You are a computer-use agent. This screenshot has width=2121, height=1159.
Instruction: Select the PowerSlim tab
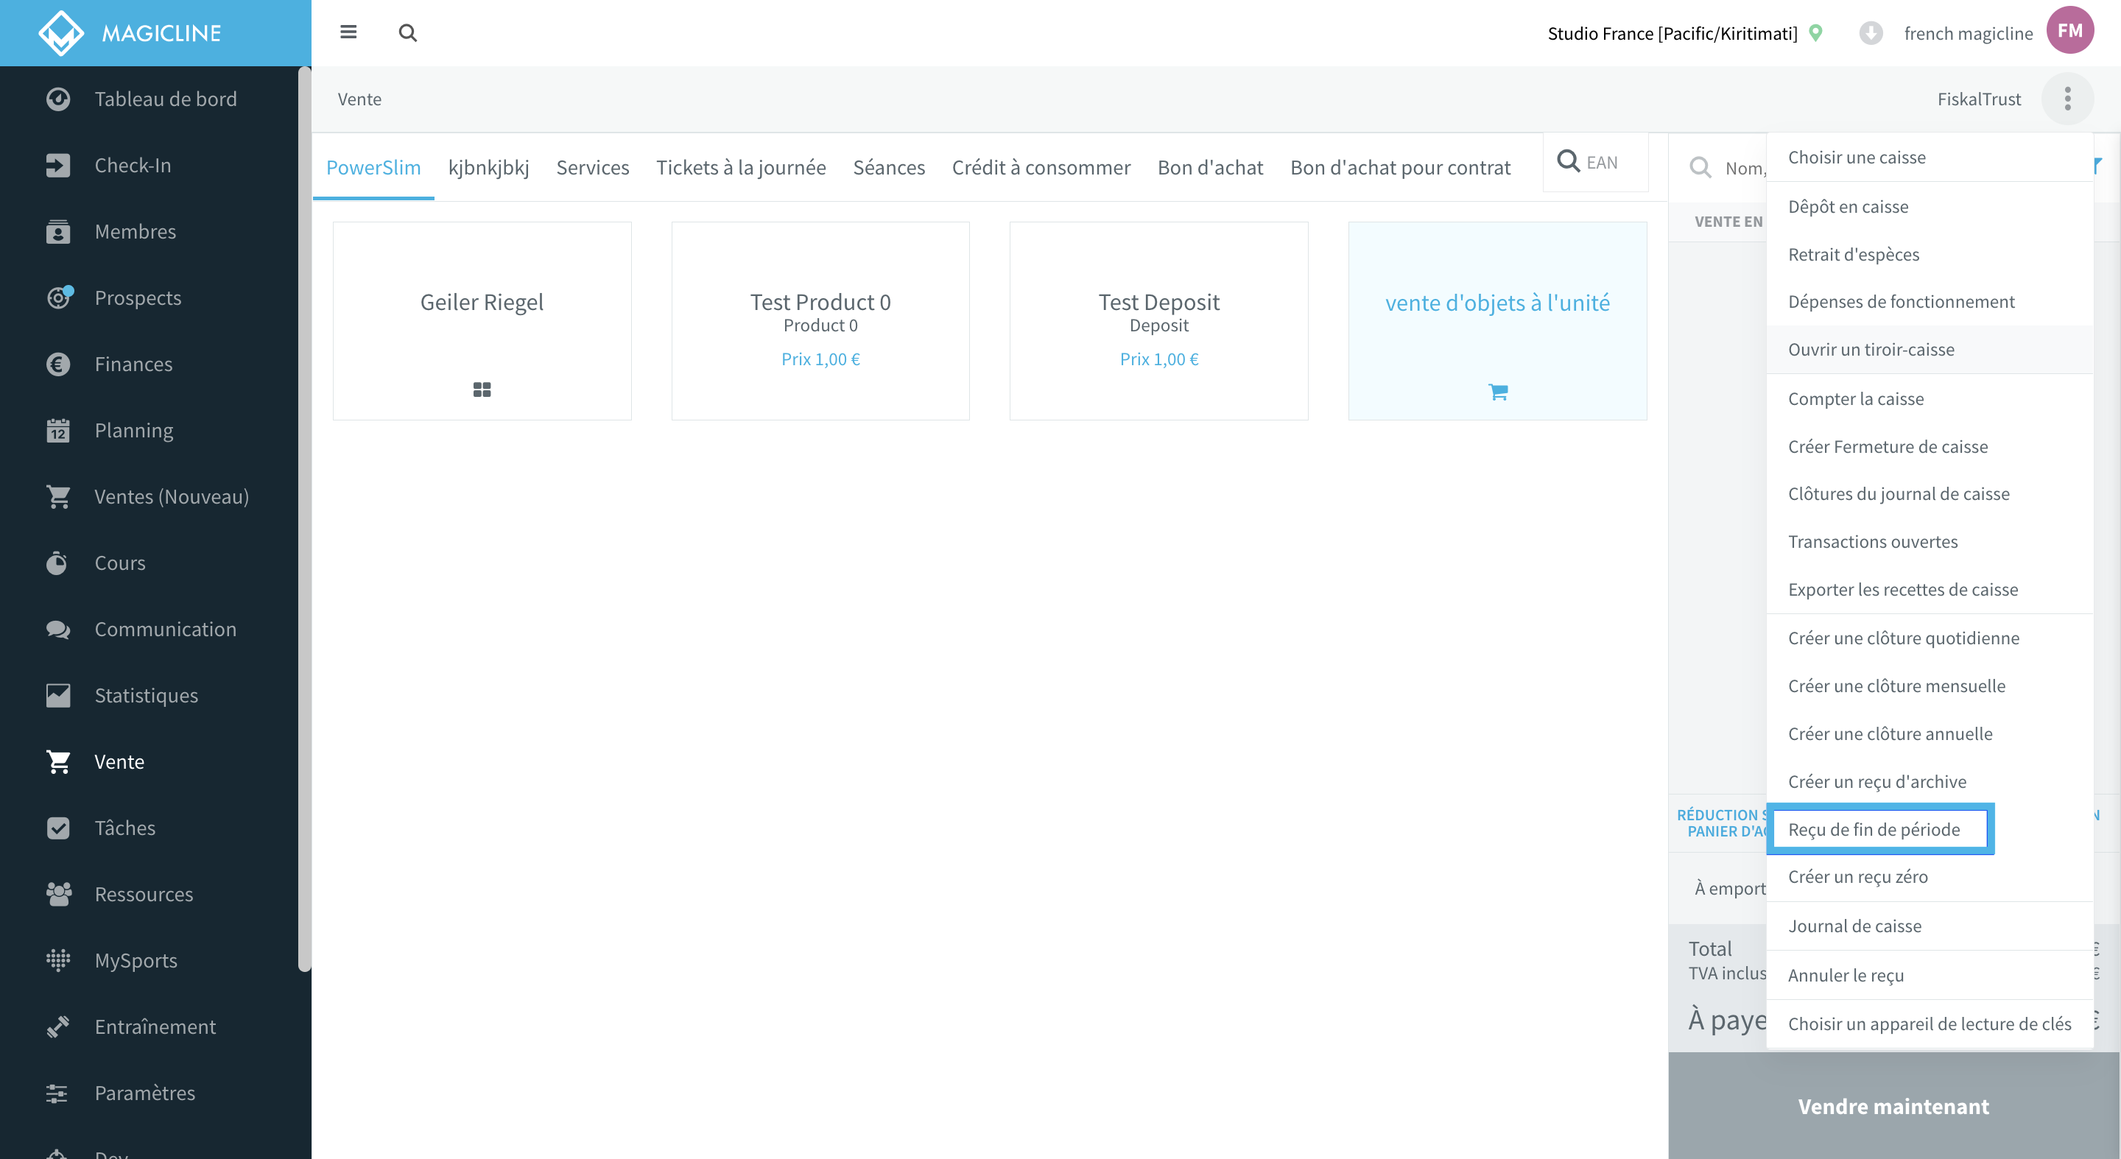[373, 167]
